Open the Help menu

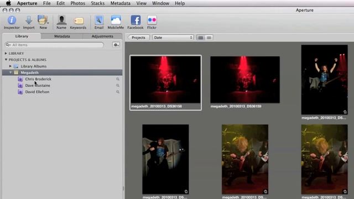180,3
